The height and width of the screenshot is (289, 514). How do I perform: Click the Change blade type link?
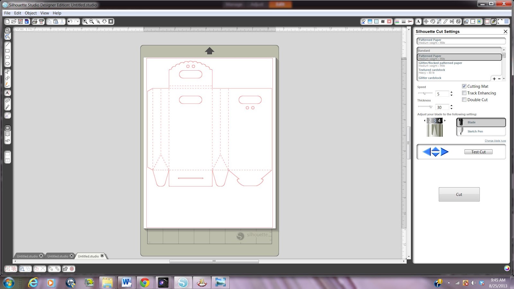point(495,141)
